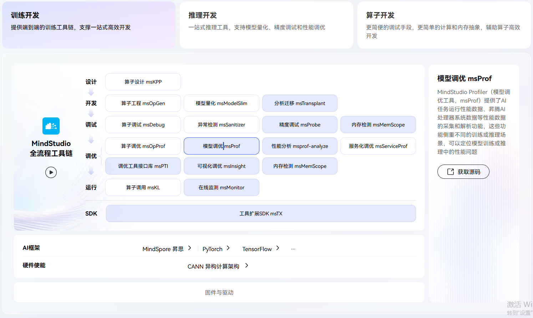Click the MindStudio cloud logo icon
This screenshot has height=318, width=533.
[x=51, y=126]
